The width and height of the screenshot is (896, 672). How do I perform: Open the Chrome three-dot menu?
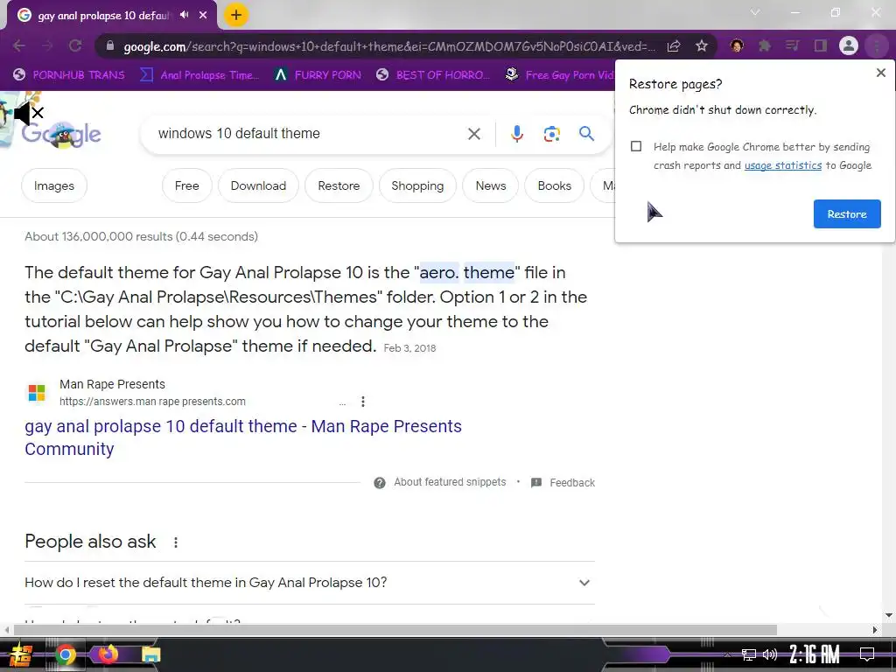point(877,45)
